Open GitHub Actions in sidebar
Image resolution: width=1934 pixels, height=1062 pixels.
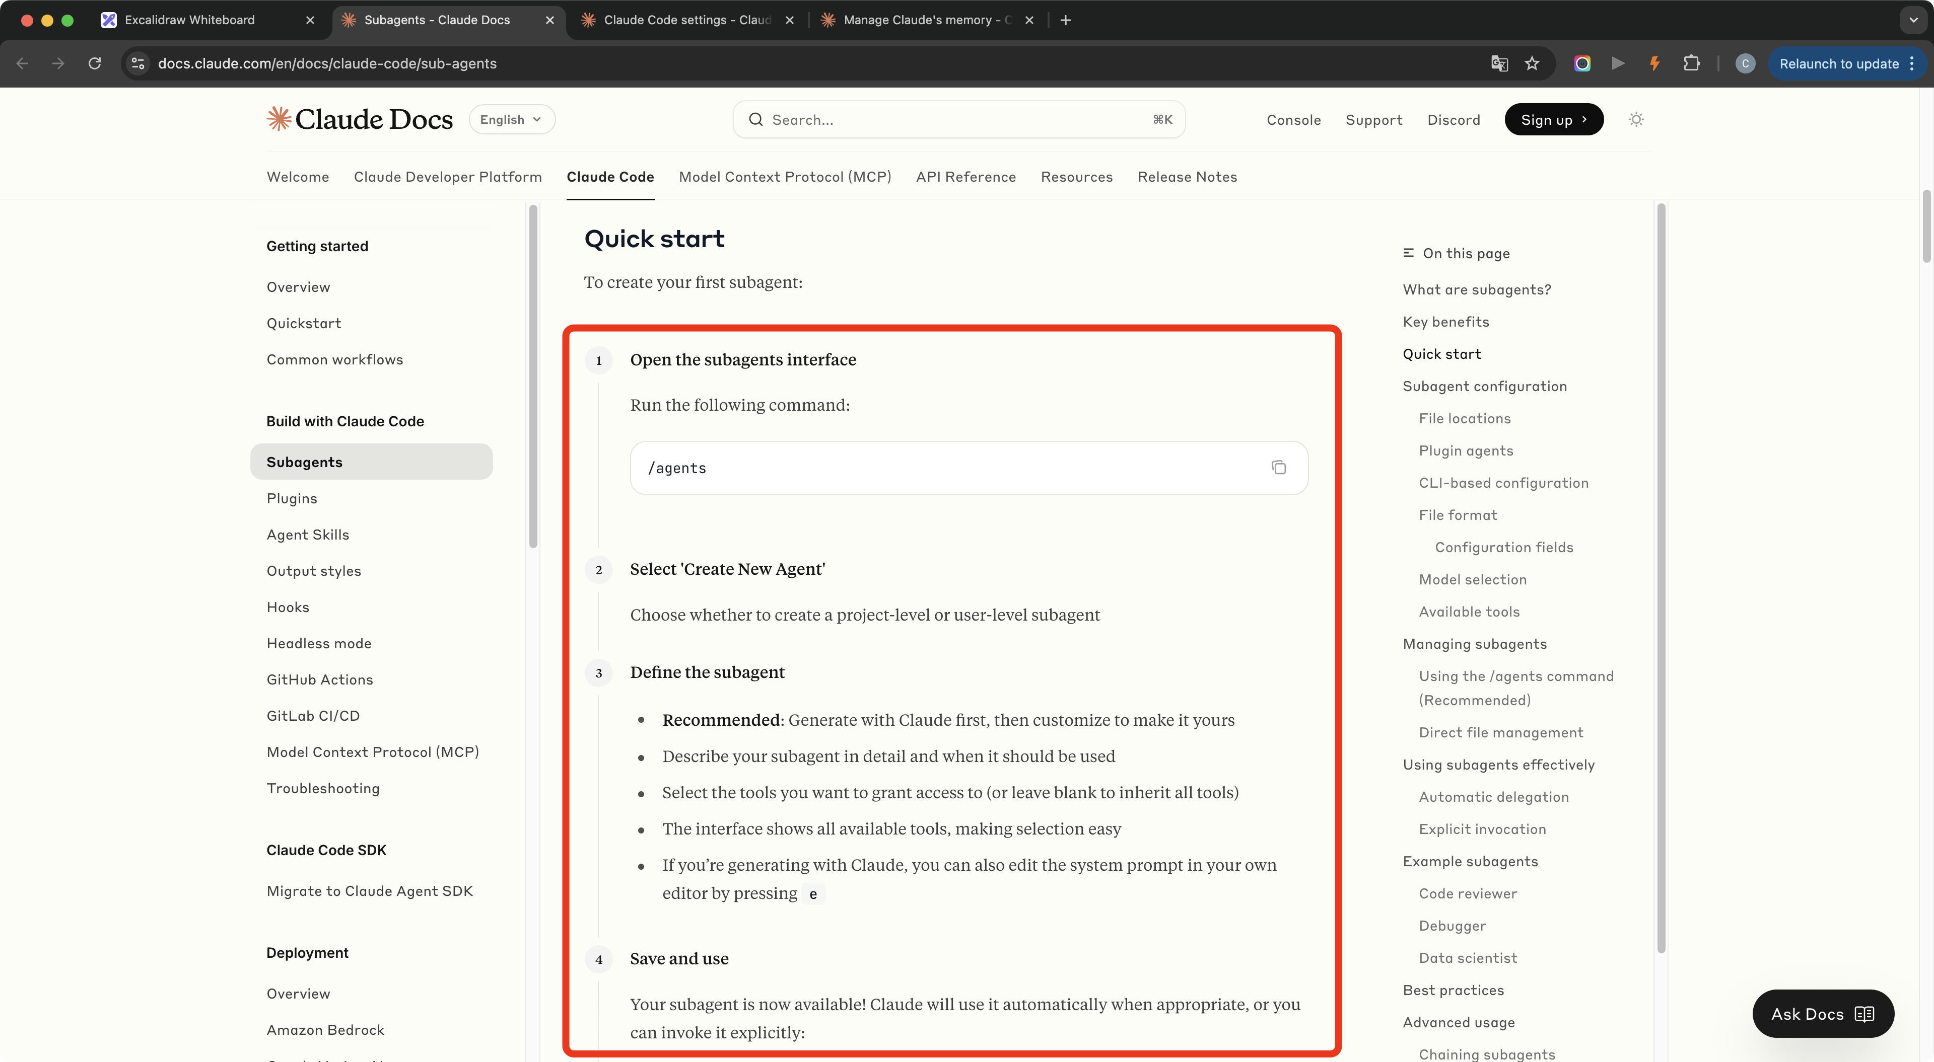tap(319, 679)
